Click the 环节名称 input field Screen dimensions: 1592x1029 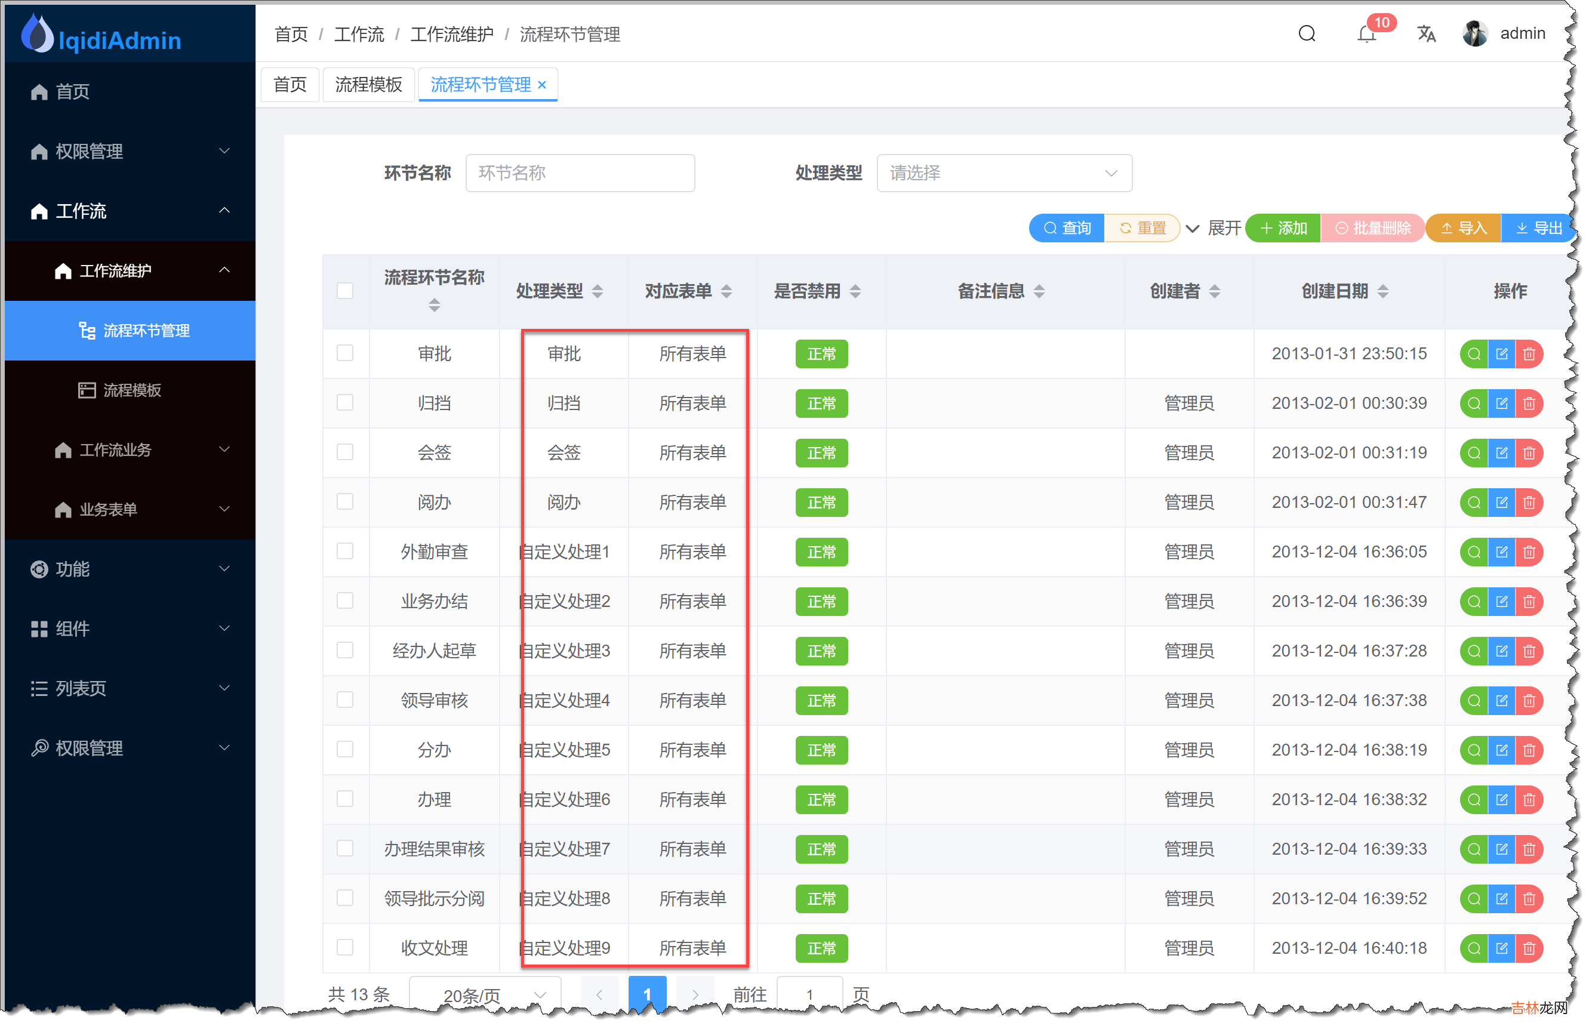click(x=580, y=173)
